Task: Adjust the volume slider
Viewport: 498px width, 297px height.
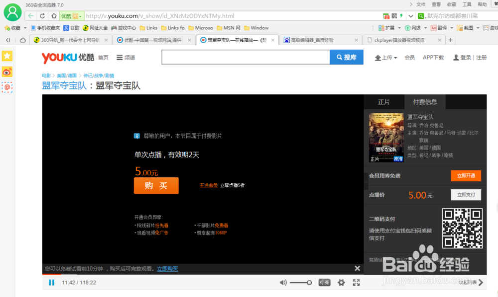Action: 301,283
